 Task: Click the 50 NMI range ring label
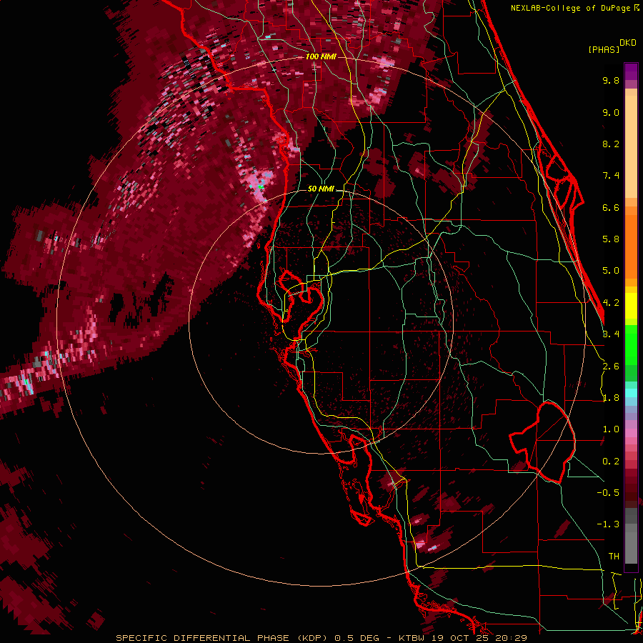point(321,189)
